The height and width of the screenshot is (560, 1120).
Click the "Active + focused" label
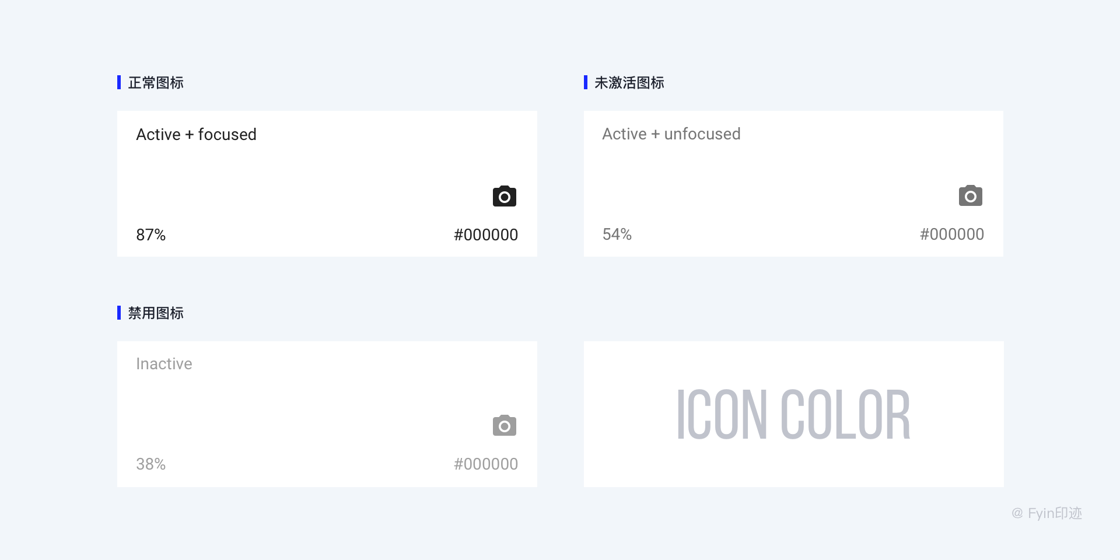(x=196, y=135)
